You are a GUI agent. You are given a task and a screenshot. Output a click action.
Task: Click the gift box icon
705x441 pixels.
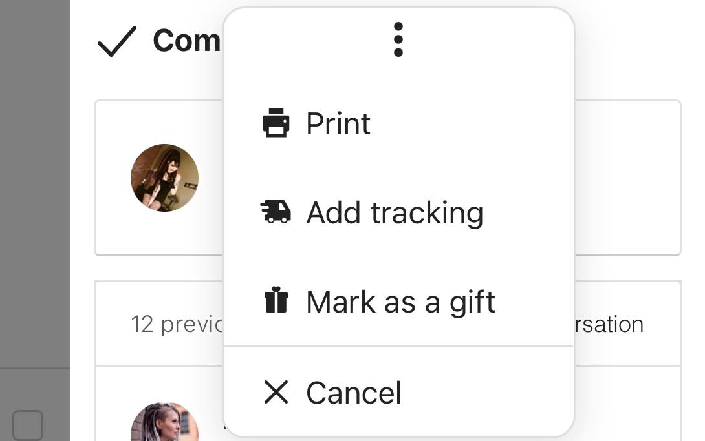[276, 300]
